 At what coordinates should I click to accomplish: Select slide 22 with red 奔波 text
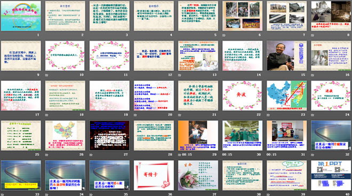click(x=243, y=96)
